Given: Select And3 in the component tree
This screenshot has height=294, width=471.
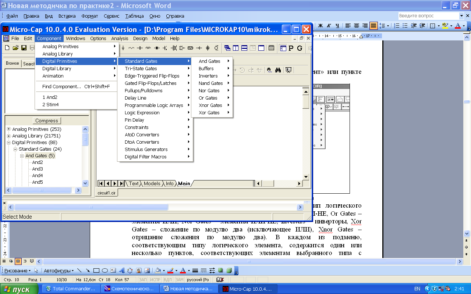Looking at the screenshot, I should pyautogui.click(x=38, y=169).
